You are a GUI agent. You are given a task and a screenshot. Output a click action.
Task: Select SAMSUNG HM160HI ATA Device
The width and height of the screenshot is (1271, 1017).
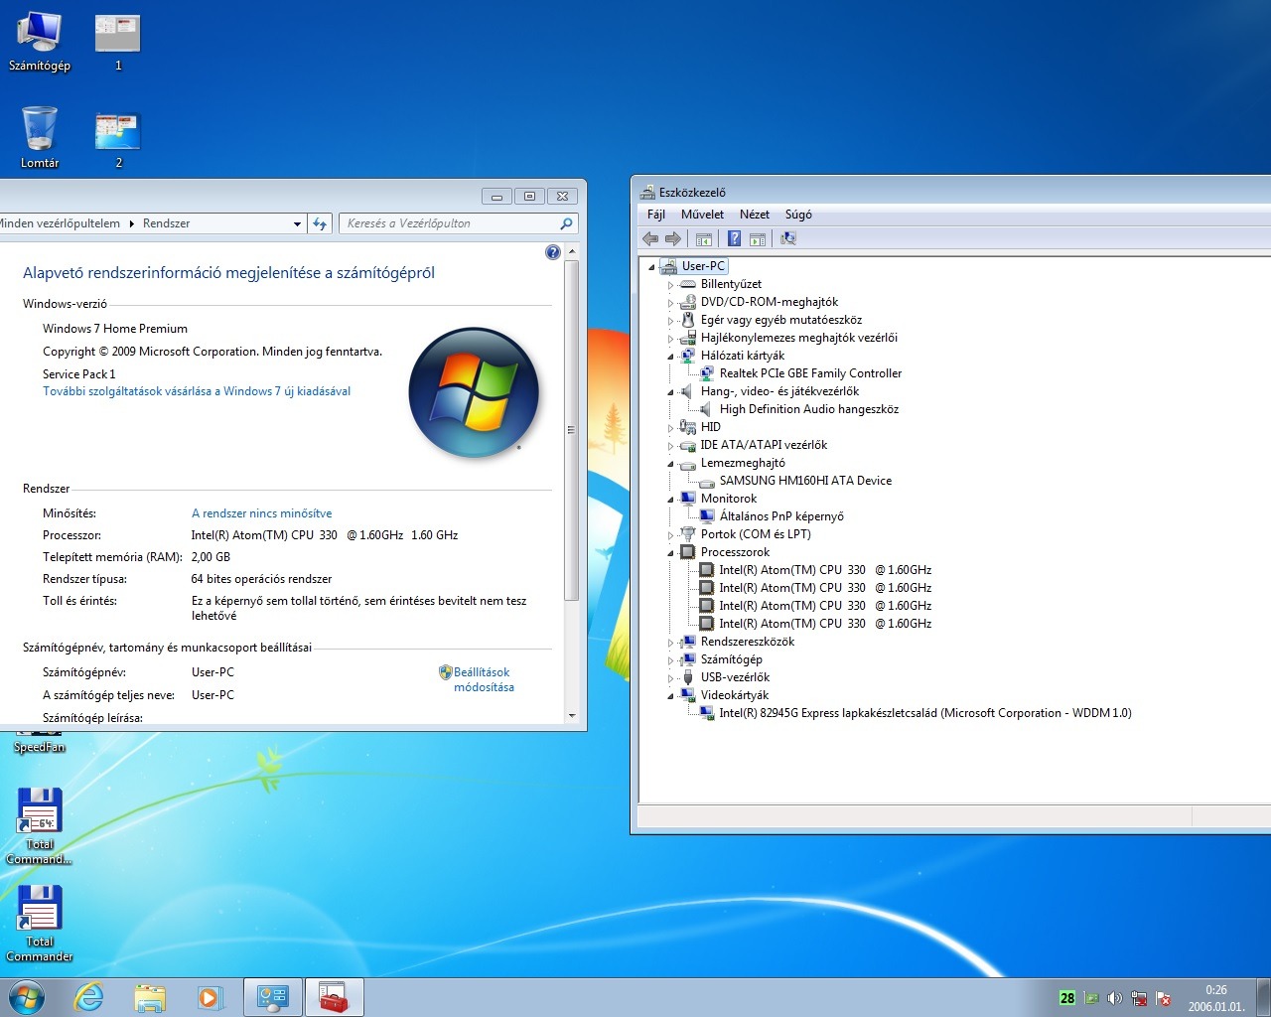tap(805, 481)
